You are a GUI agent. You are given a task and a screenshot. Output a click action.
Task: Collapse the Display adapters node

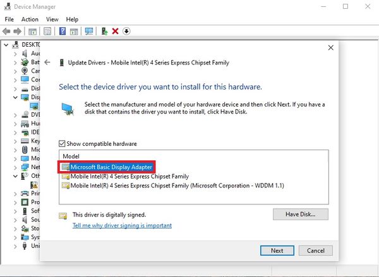click(15, 97)
